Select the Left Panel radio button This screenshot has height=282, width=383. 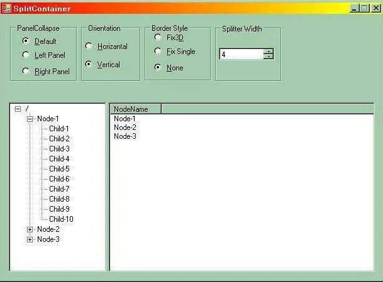point(26,55)
